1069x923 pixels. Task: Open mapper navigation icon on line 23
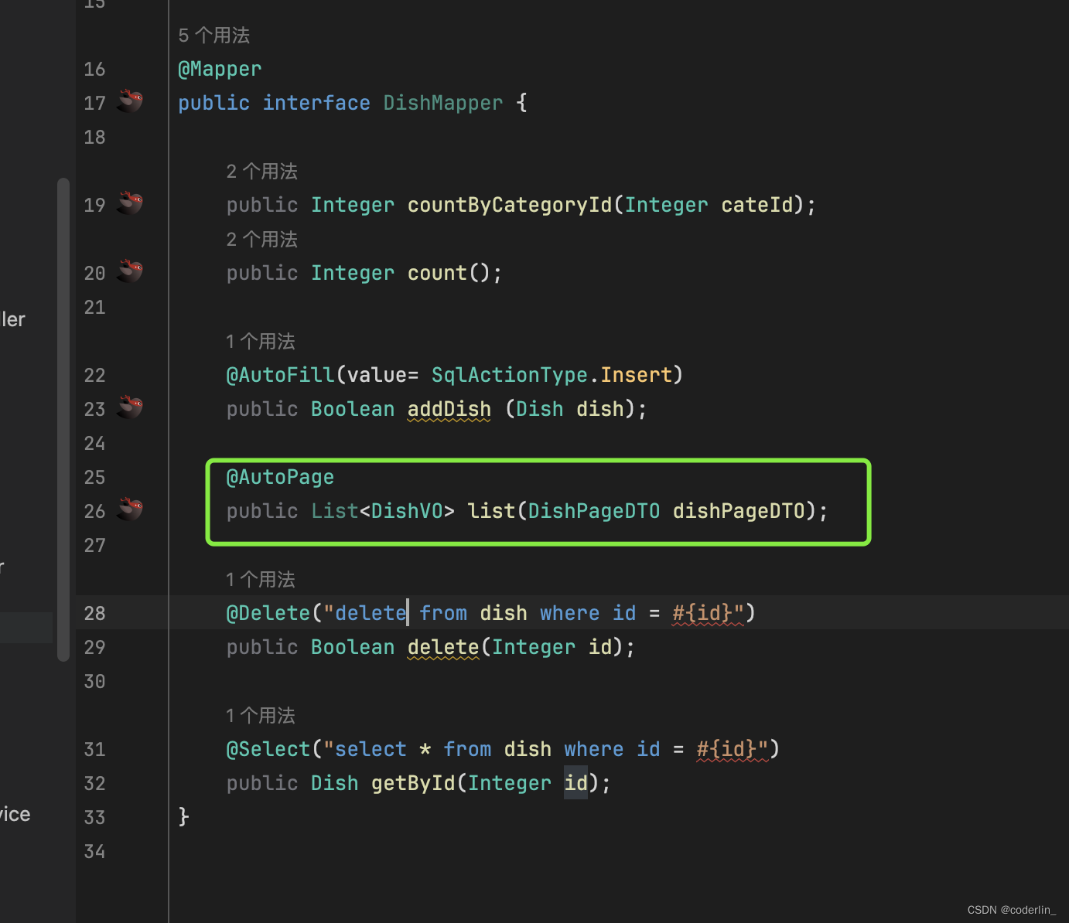[x=130, y=407]
